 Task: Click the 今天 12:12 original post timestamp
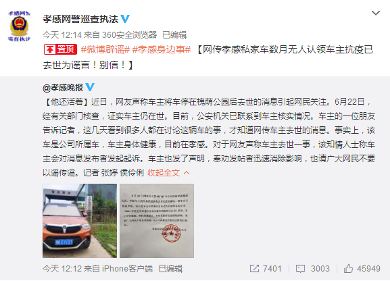point(62,269)
